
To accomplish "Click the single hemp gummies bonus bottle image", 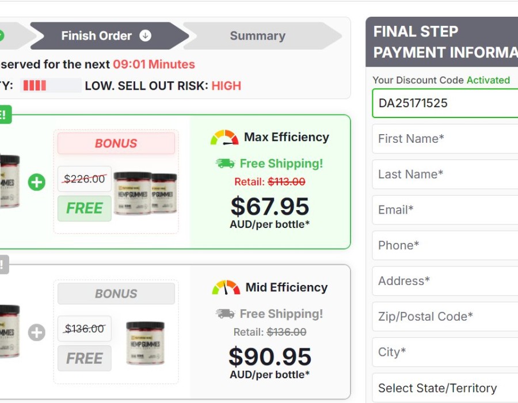I will click(145, 343).
